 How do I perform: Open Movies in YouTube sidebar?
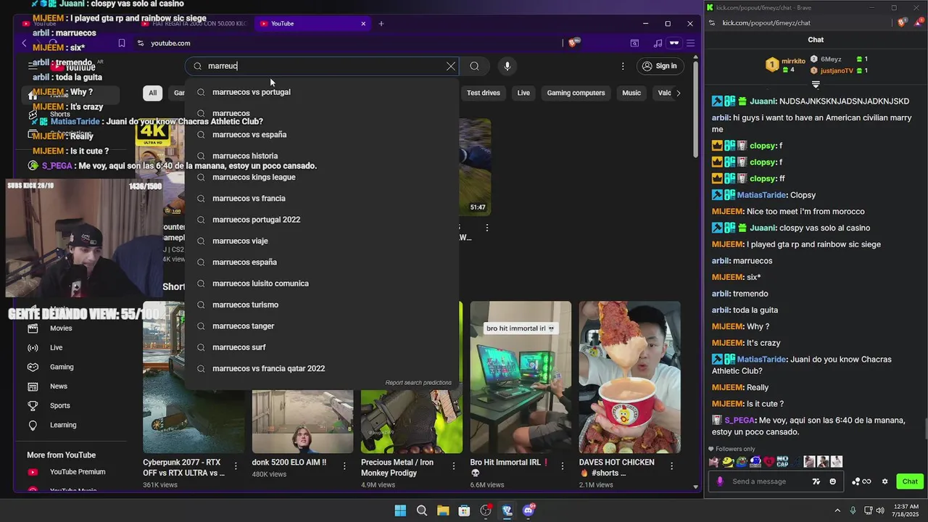[61, 328]
